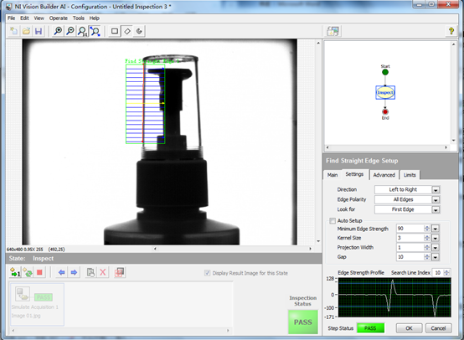Pick the rotated rectangle ROI tool

click(x=127, y=31)
